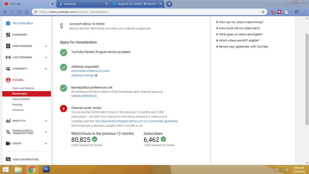Select Monetization in Channel menu

coord(27,94)
